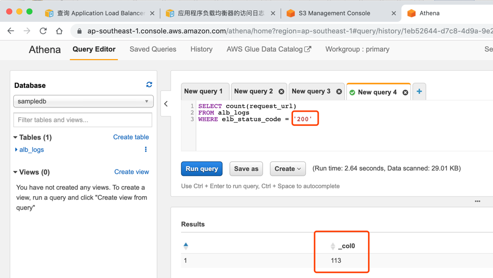Sort results by the row number arrow

(x=186, y=246)
